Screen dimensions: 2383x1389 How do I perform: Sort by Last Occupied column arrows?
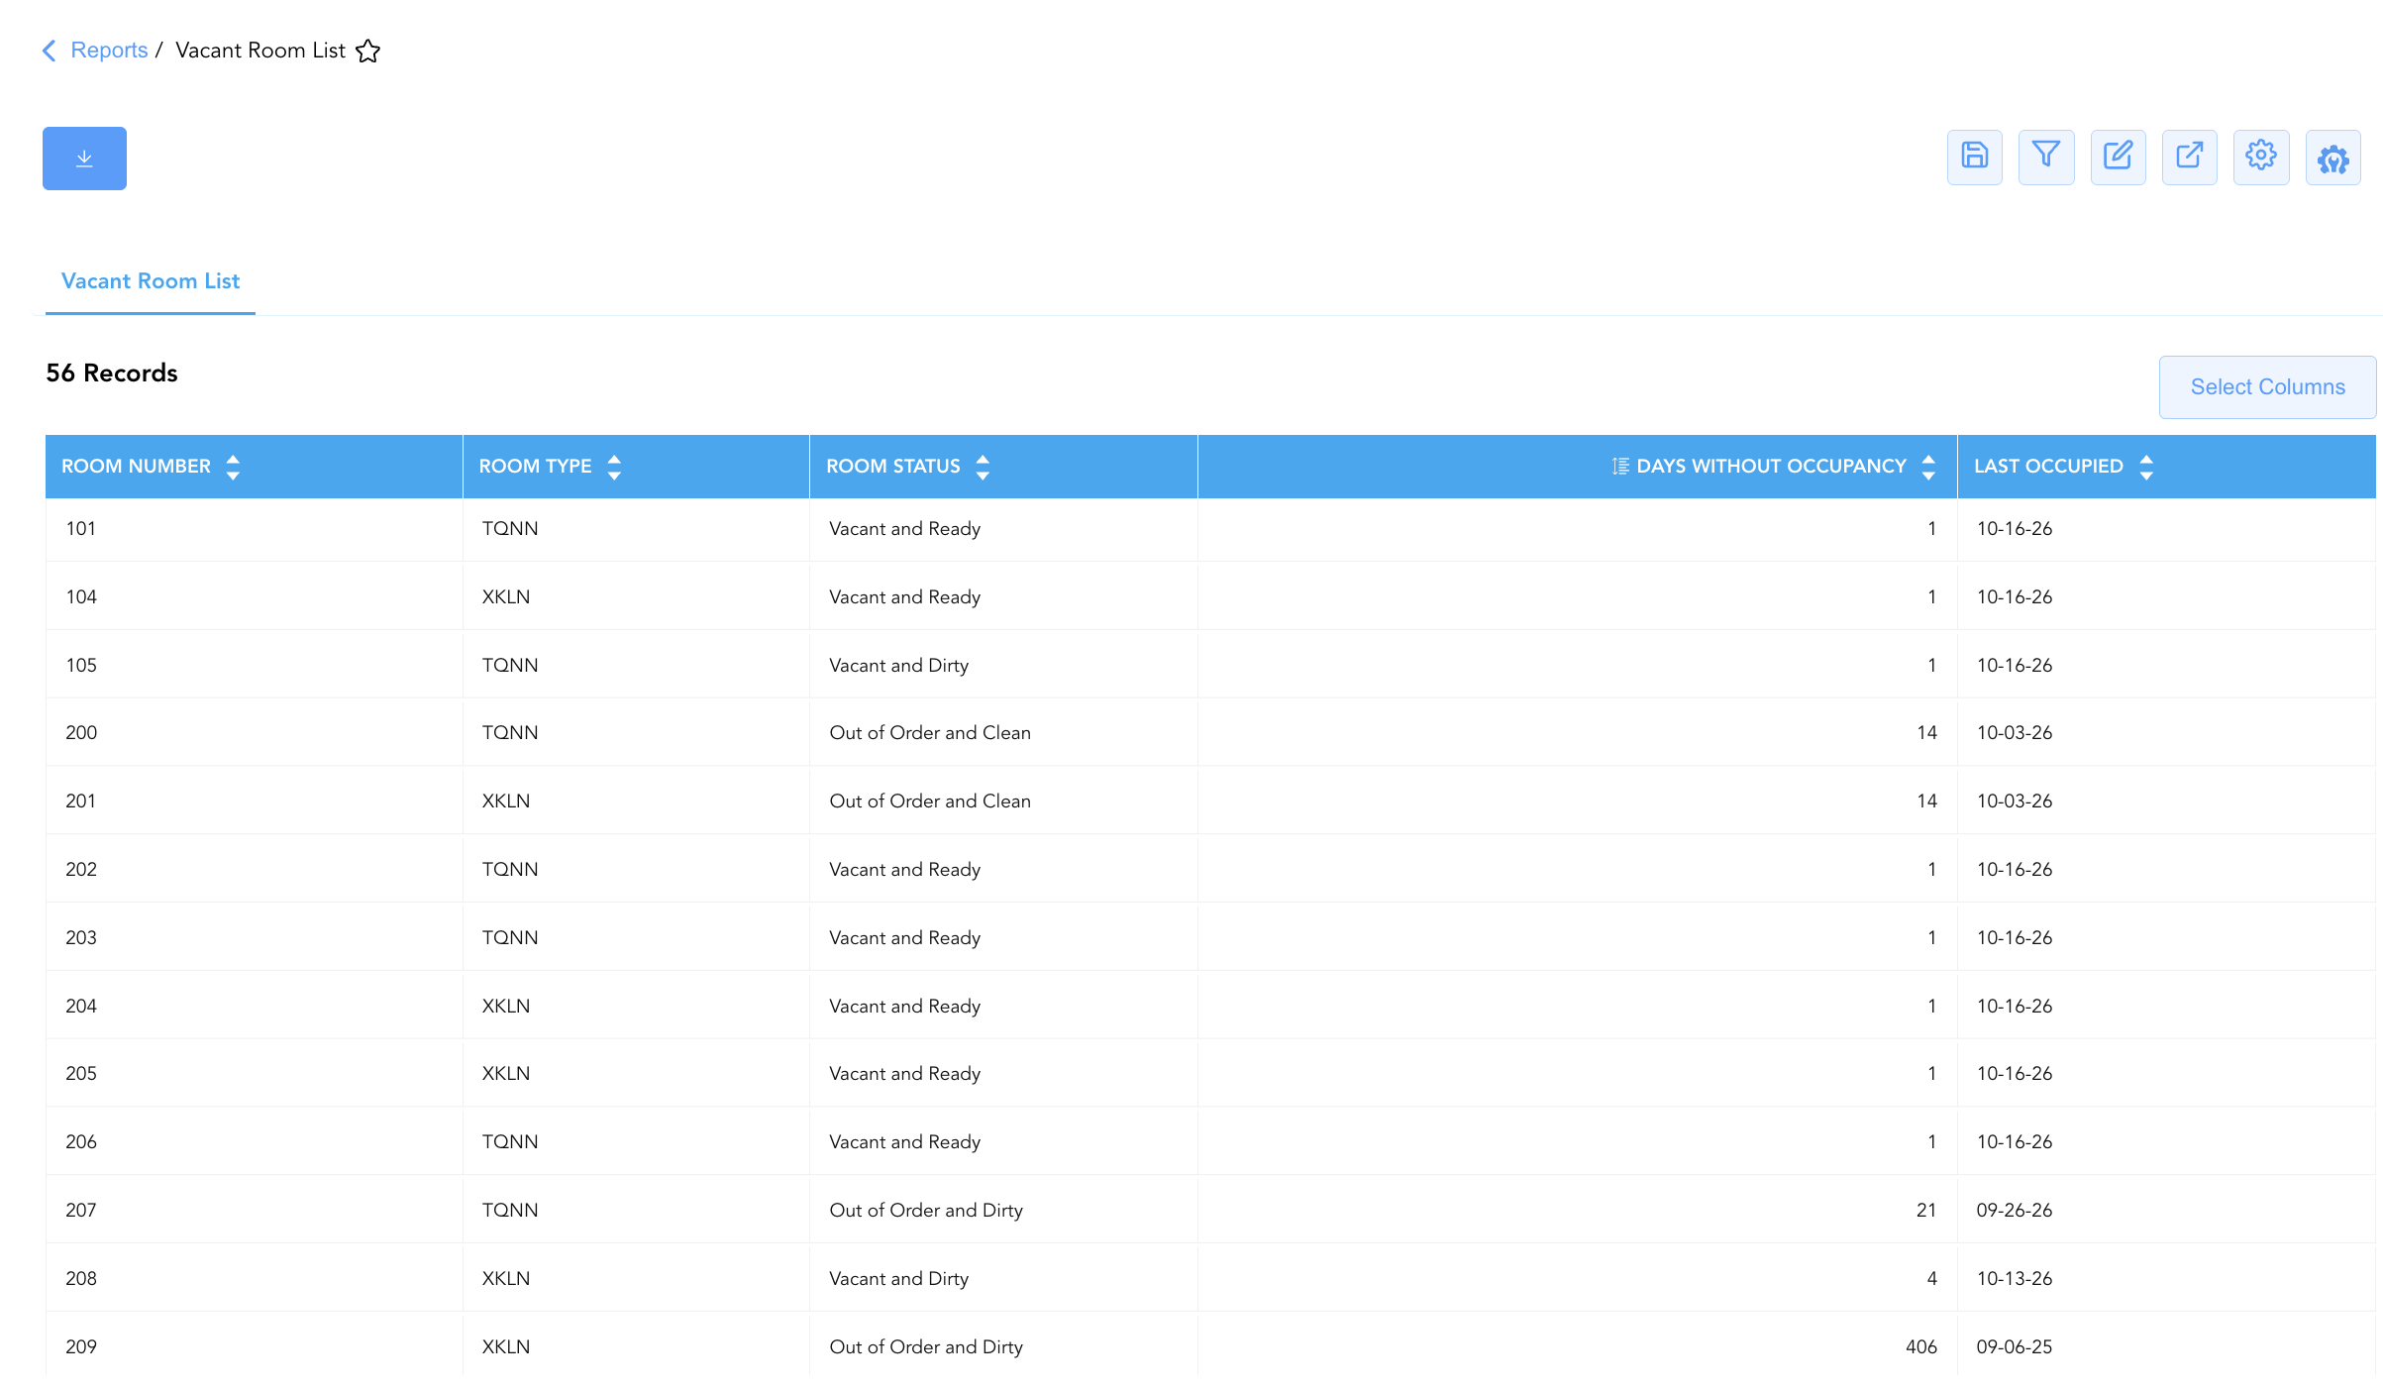click(2146, 467)
